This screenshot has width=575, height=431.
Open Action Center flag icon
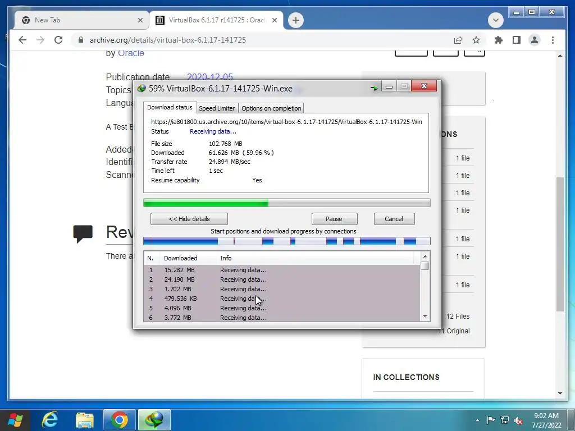(x=491, y=420)
